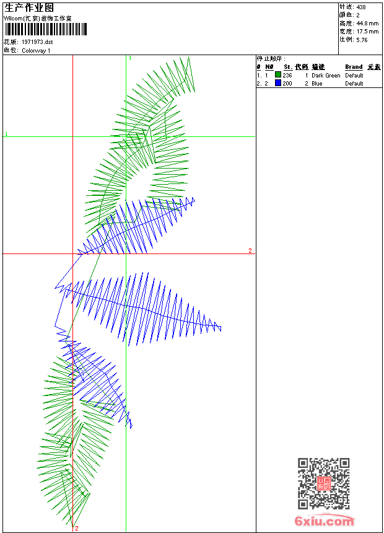Click the file name '1971973.dst'
The image size is (384, 533).
point(37,42)
